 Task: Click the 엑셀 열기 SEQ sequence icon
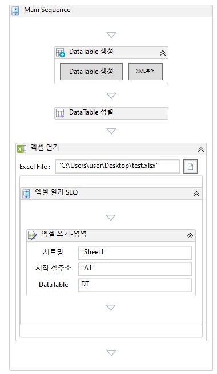pos(26,194)
